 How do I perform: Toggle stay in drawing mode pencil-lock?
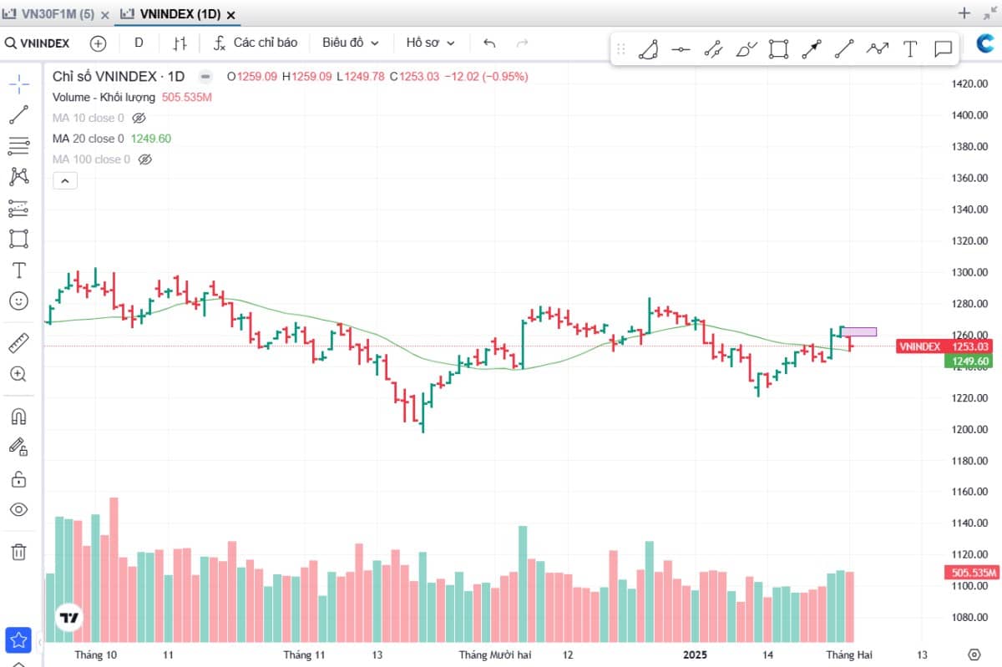pos(19,447)
